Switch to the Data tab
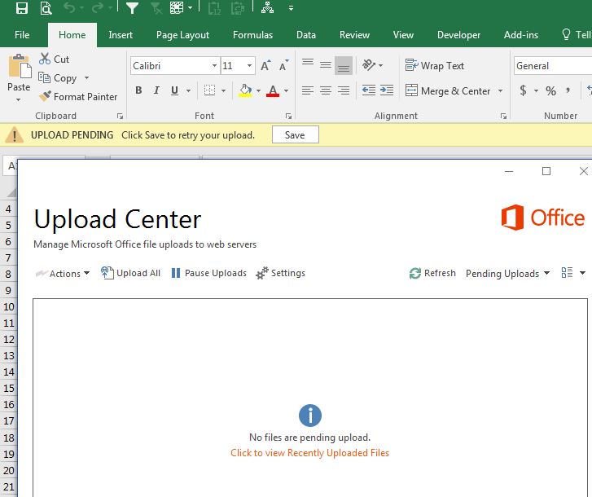This screenshot has height=497, width=592. point(306,35)
